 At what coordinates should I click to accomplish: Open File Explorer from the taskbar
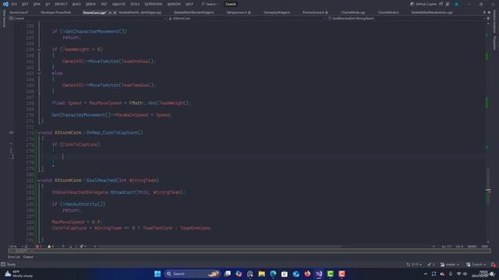tap(262, 274)
